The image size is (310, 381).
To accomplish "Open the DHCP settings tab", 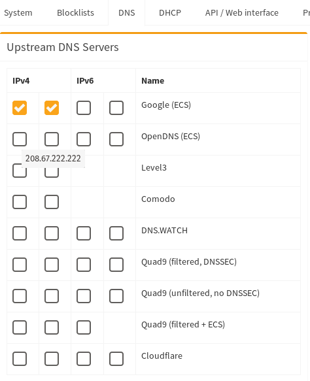I will 170,12.
